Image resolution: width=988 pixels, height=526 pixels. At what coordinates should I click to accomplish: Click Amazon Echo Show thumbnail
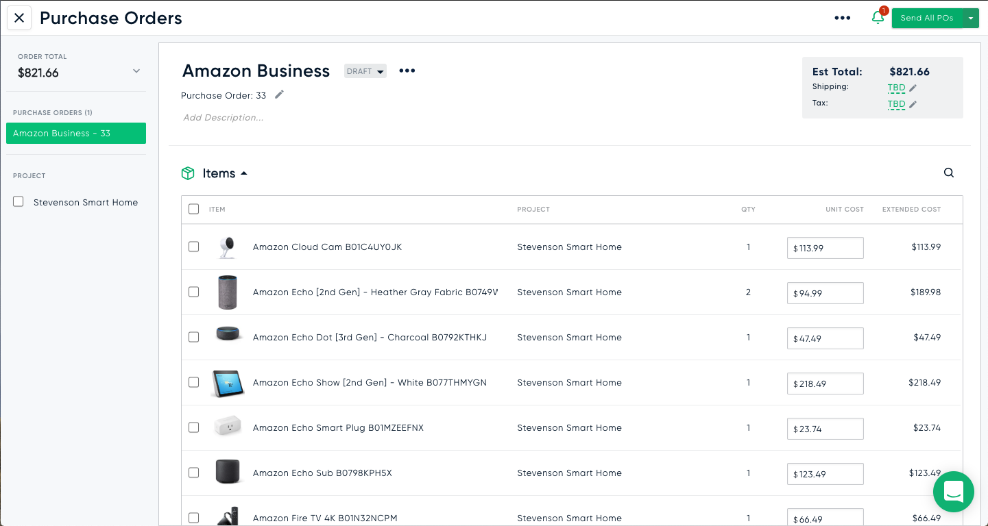(x=228, y=384)
